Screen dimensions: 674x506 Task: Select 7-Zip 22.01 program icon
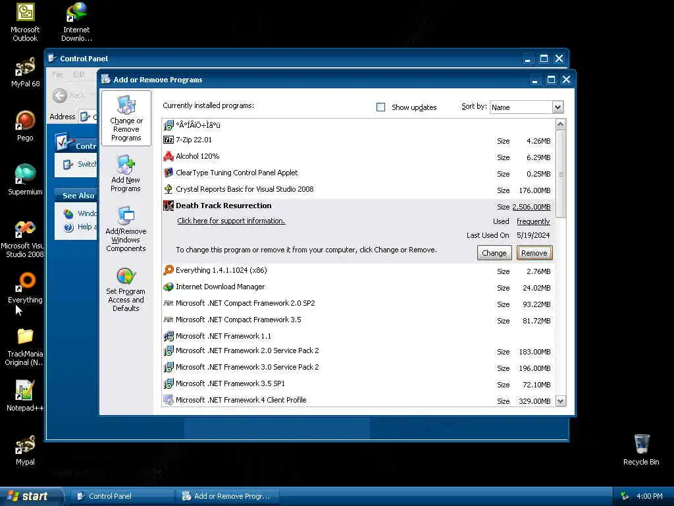coord(168,140)
